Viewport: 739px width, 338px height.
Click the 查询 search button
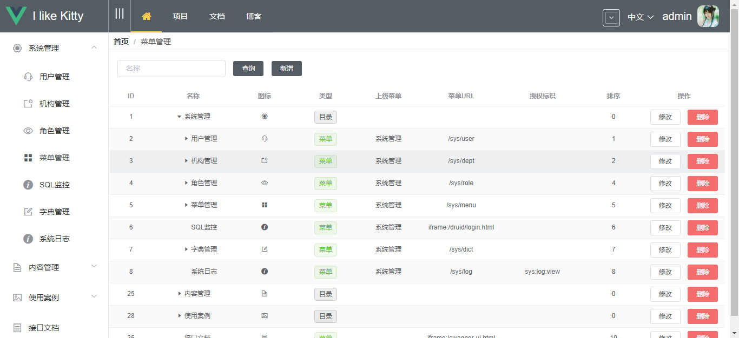[x=248, y=69]
